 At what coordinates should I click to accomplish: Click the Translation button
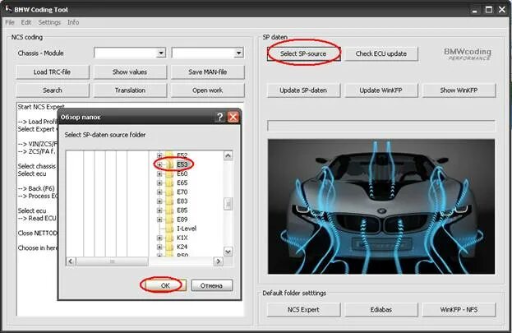click(130, 90)
